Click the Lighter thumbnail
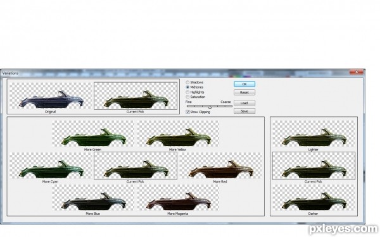 coord(313,134)
